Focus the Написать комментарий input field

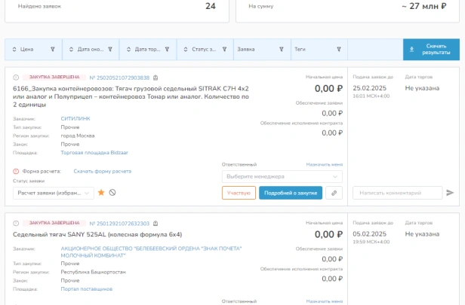click(x=397, y=193)
